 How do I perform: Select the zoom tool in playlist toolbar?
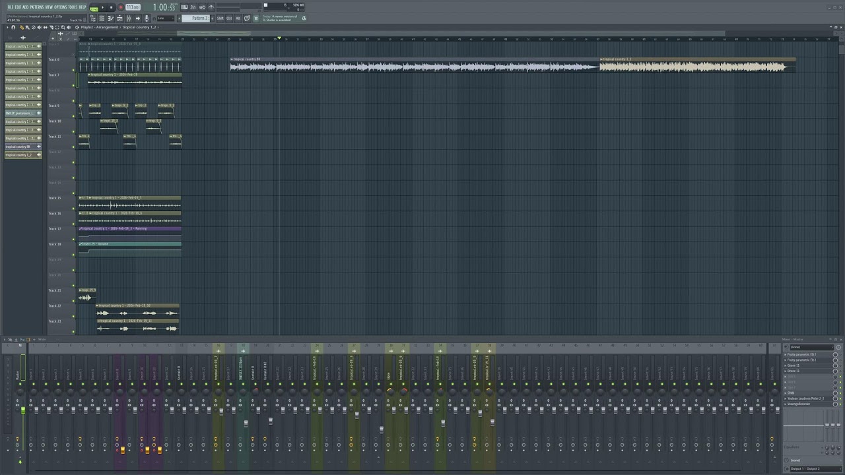coord(63,28)
